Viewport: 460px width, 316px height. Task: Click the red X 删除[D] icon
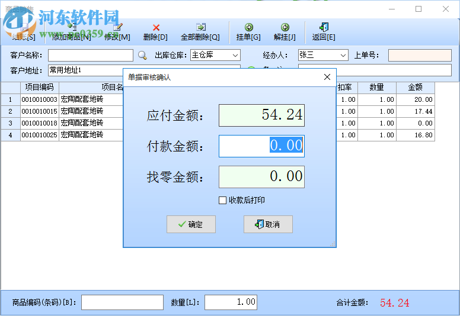point(156,28)
